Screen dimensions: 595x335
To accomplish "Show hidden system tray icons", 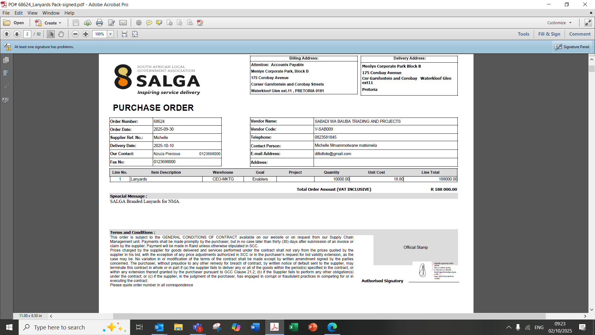I will (509, 327).
